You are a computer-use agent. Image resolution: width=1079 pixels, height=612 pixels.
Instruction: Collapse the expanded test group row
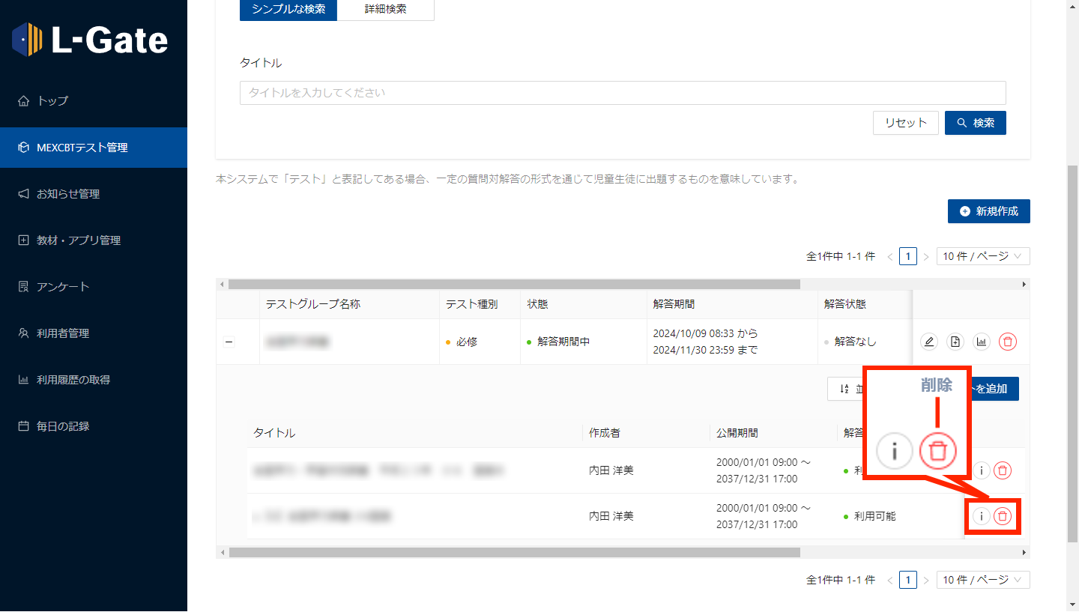pos(229,342)
